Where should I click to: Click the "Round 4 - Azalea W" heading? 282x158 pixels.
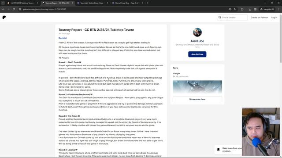coord(68,150)
